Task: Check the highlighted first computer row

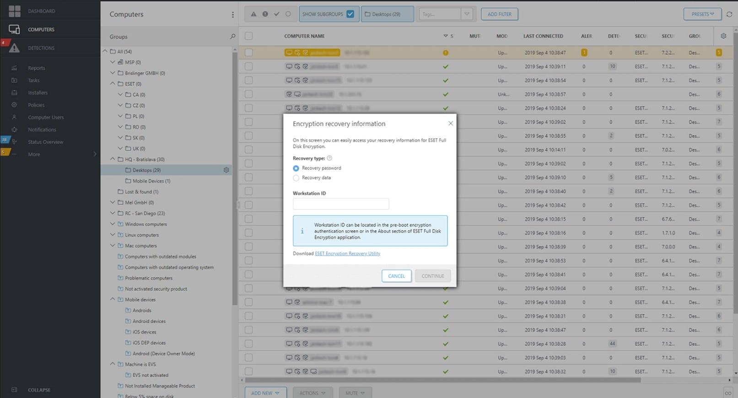Action: (248, 53)
